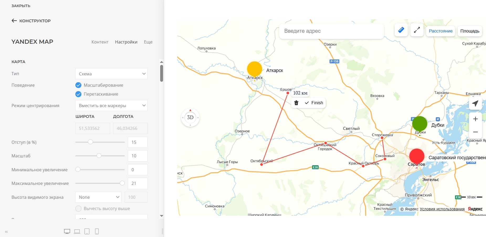The width and height of the screenshot is (486, 237).
Task: Click the Введите адрес search field
Action: (x=331, y=31)
